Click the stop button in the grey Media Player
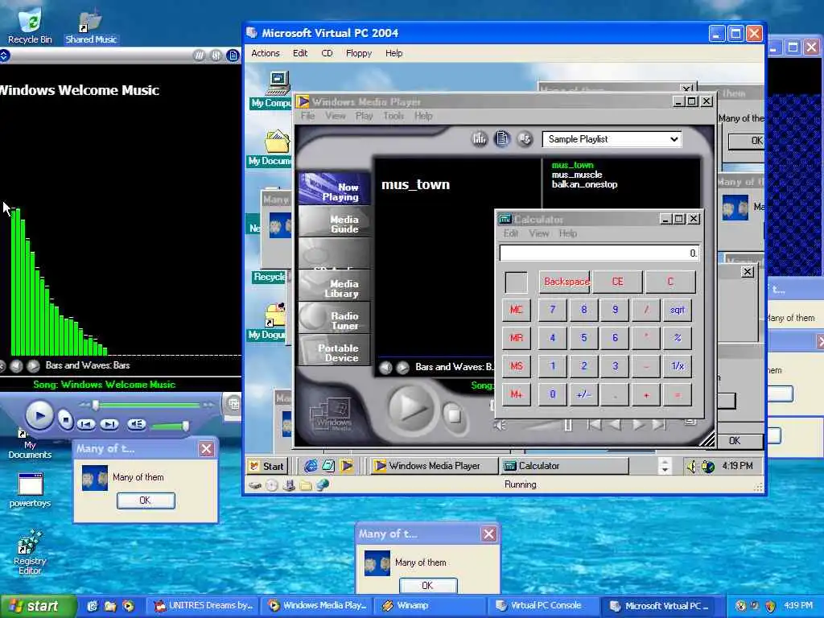The width and height of the screenshot is (824, 618). click(454, 416)
